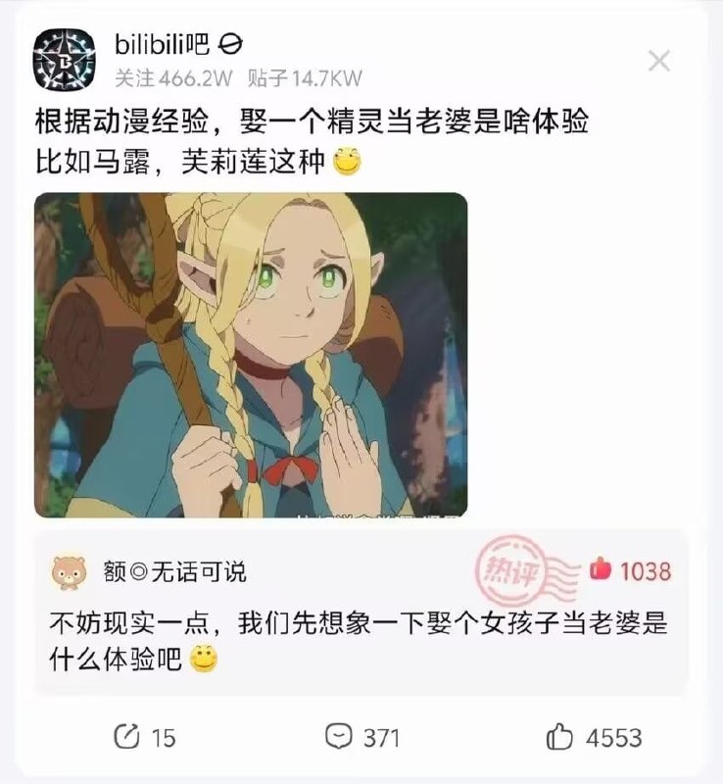The image size is (723, 784).
Task: Click the 1038 like count on the comment
Action: pos(646,571)
